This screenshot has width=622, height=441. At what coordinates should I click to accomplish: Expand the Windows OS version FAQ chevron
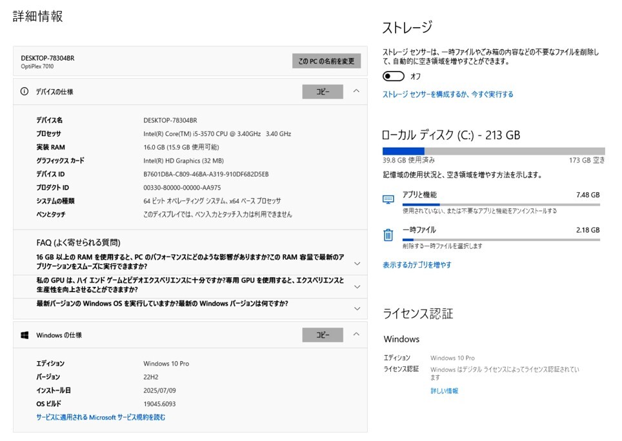357,308
